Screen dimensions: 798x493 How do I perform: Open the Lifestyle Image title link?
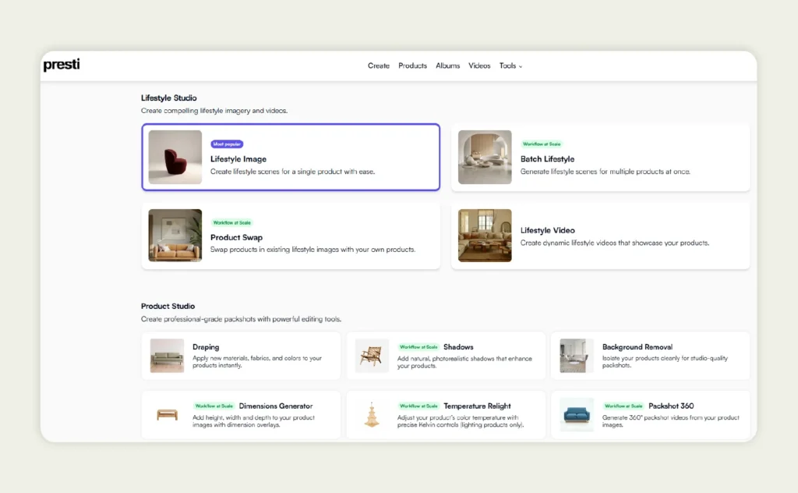pos(238,159)
